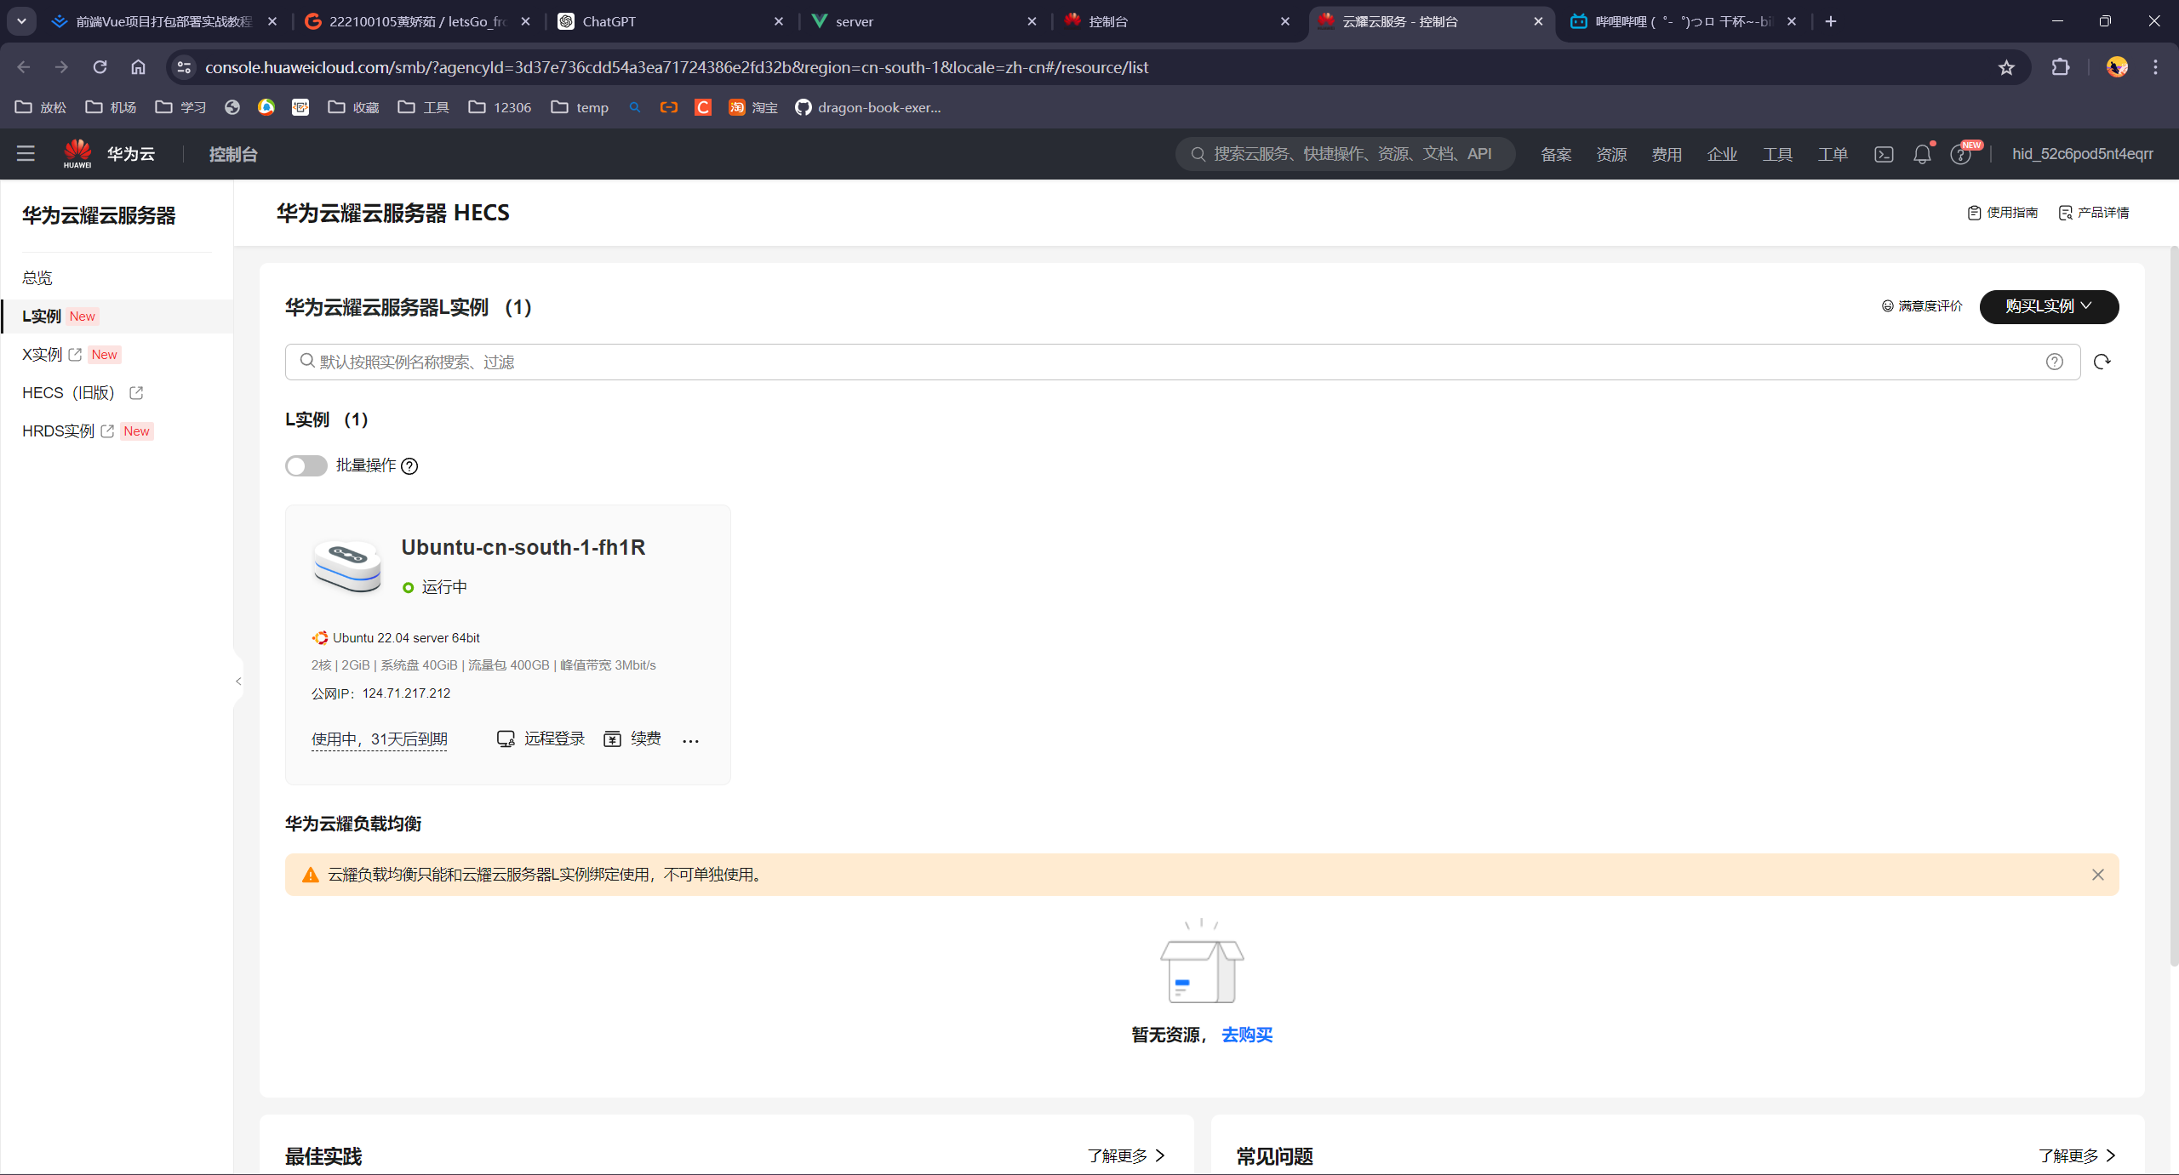Open the more actions ellipsis on instance card
2179x1175 pixels.
point(690,740)
